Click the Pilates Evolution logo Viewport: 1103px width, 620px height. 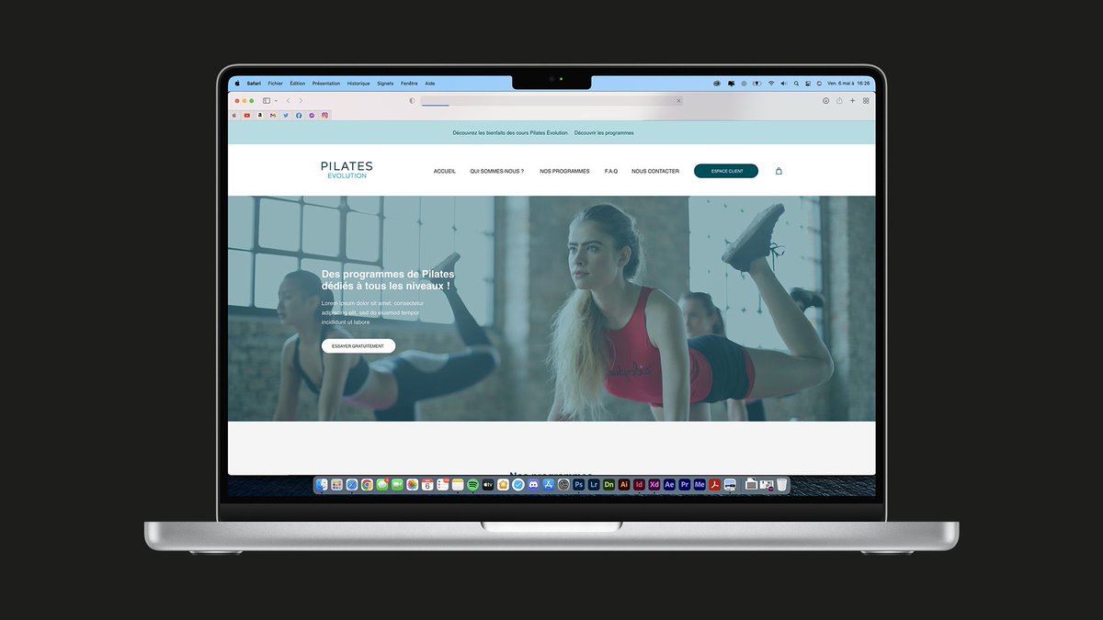point(347,170)
